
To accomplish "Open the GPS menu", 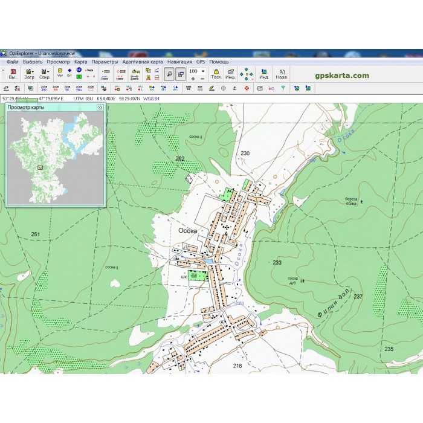I will (x=201, y=62).
